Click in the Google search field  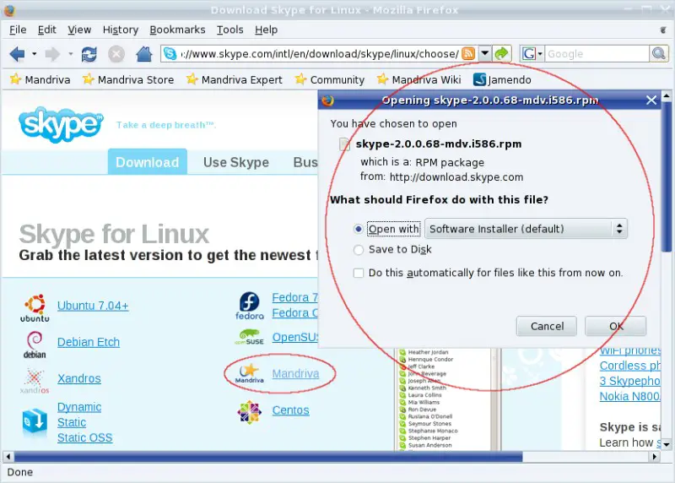597,54
